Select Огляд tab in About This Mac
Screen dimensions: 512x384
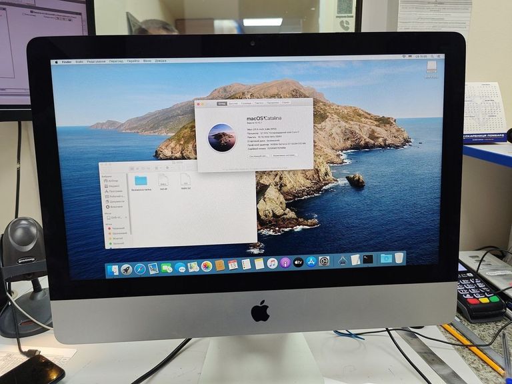coord(222,103)
